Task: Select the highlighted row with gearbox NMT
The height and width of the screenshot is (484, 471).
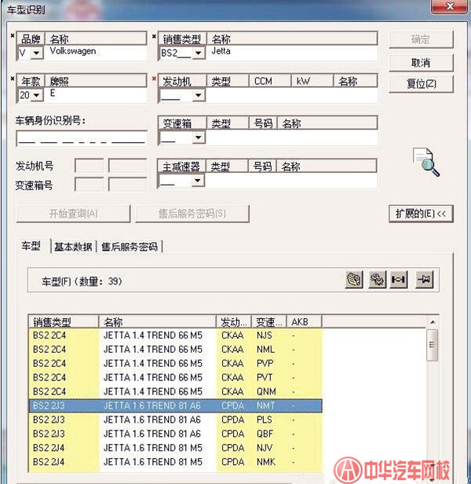Action: coord(175,405)
